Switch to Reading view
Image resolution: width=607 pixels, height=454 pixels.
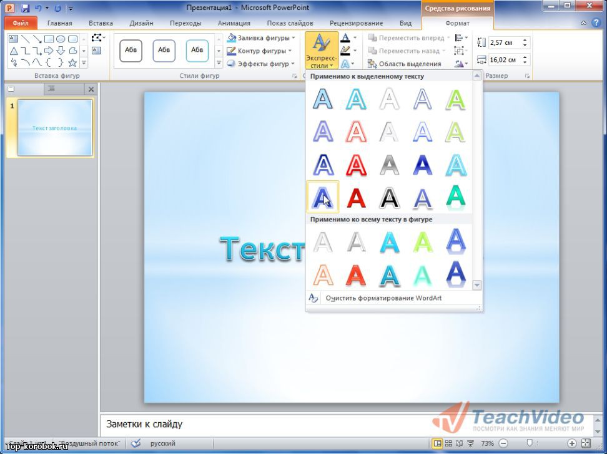tap(460, 443)
